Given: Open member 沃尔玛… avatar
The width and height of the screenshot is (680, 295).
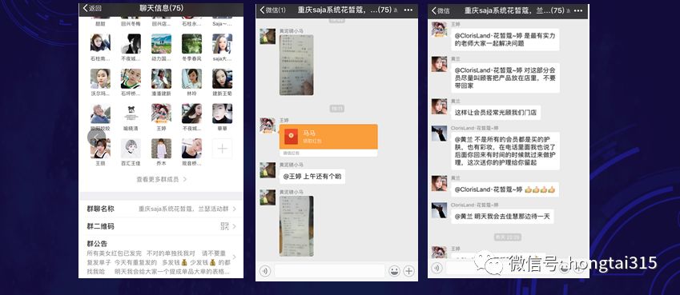Looking at the screenshot, I should (x=100, y=78).
